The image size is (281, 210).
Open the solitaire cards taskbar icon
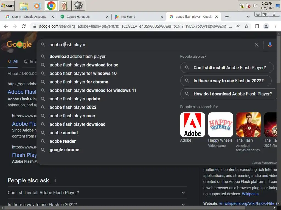pos(64,6)
